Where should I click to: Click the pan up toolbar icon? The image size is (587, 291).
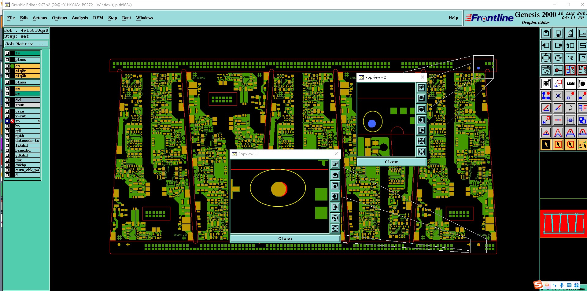click(546, 33)
